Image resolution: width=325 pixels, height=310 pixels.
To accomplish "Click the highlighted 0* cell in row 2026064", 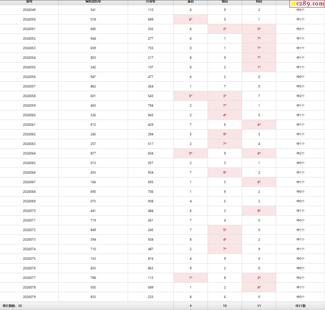I will [x=190, y=153].
